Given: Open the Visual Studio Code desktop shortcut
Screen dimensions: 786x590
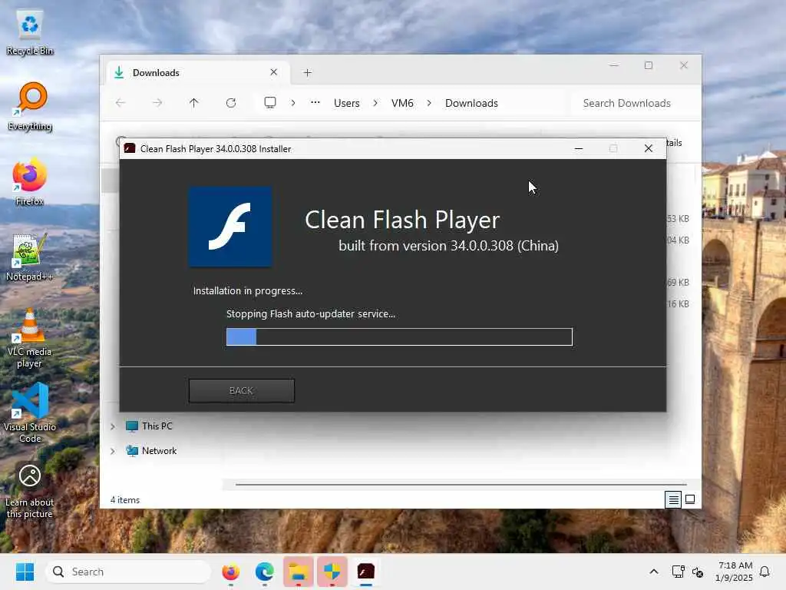Looking at the screenshot, I should click(x=30, y=413).
